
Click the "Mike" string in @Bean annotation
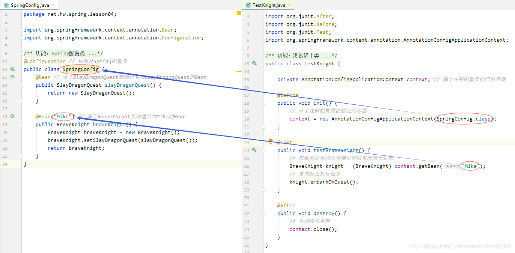[63, 116]
